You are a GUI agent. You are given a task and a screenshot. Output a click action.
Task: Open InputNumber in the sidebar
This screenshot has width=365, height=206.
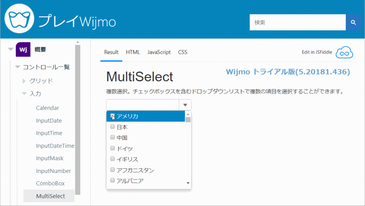[53, 171]
